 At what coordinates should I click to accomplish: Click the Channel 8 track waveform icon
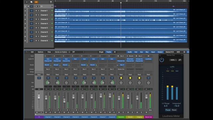point(31,41)
